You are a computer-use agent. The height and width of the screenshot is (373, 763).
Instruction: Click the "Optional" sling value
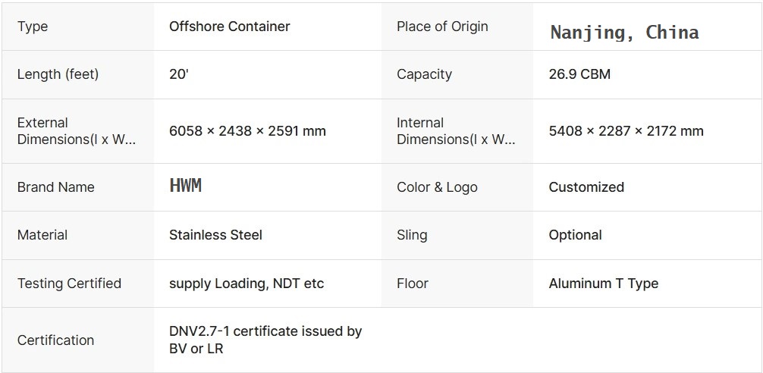click(x=575, y=235)
